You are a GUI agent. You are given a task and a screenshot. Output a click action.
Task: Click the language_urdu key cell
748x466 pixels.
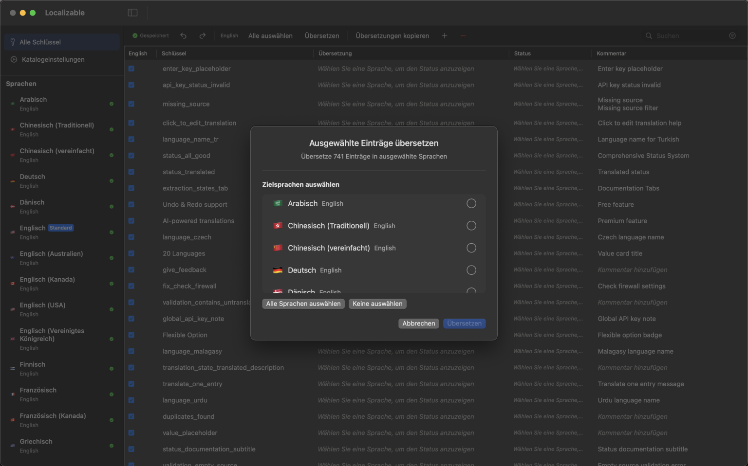click(x=185, y=400)
